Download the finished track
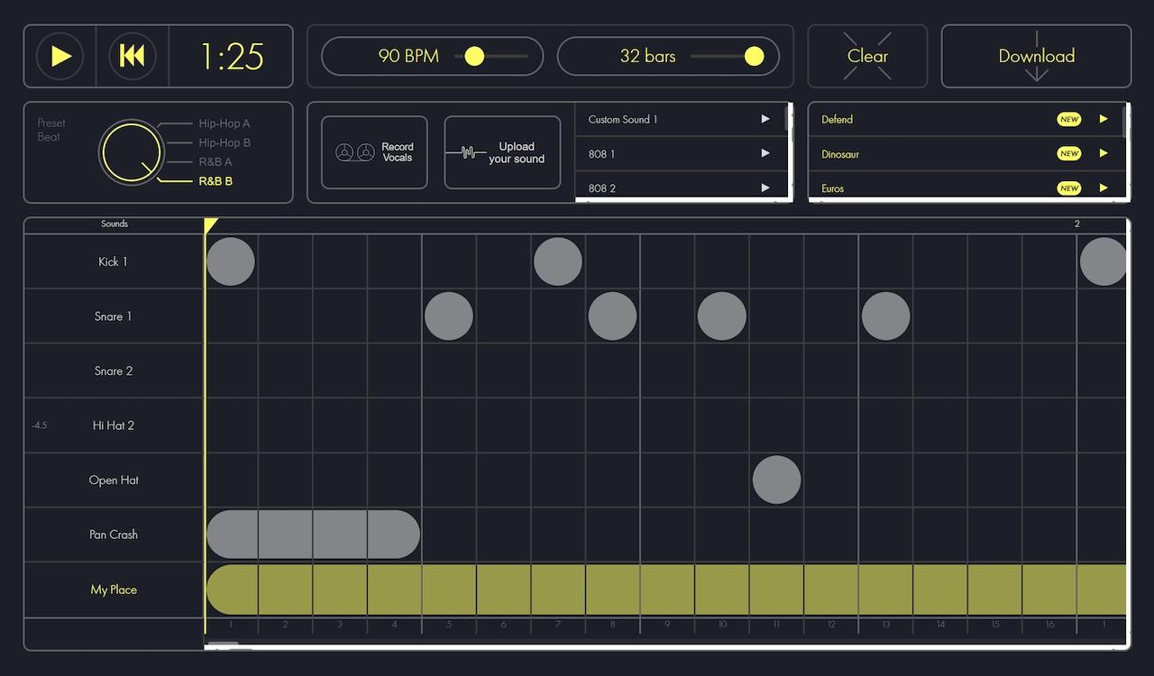The image size is (1154, 676). (x=1036, y=56)
